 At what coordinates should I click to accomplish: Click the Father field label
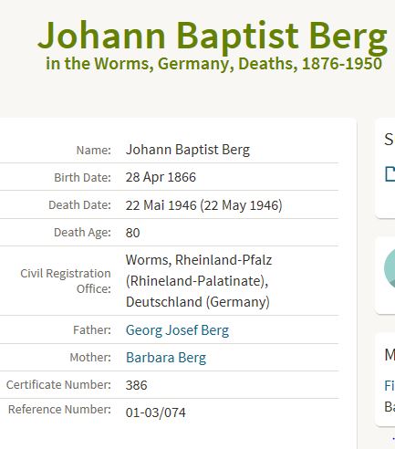[92, 330]
